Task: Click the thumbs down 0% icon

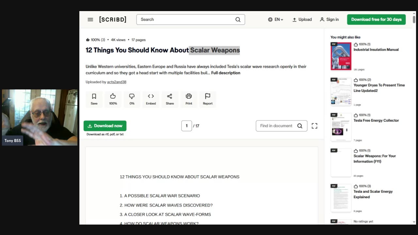Action: tap(132, 99)
